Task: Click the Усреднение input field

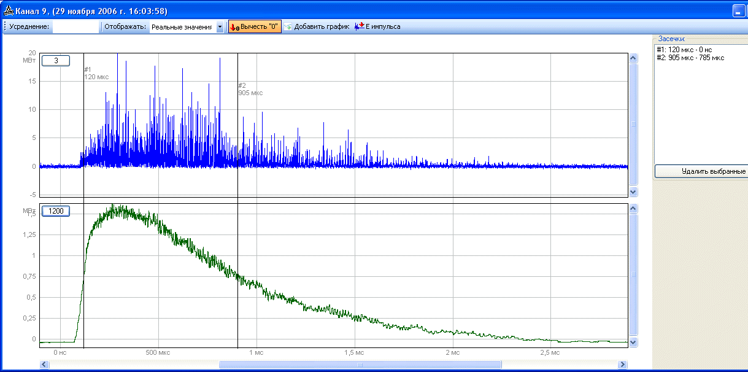Action: [75, 27]
